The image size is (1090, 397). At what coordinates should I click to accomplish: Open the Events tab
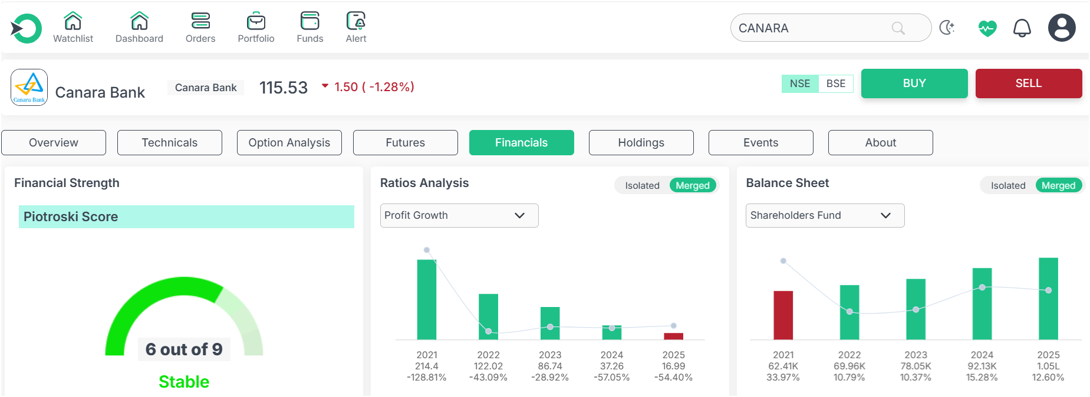pos(761,143)
